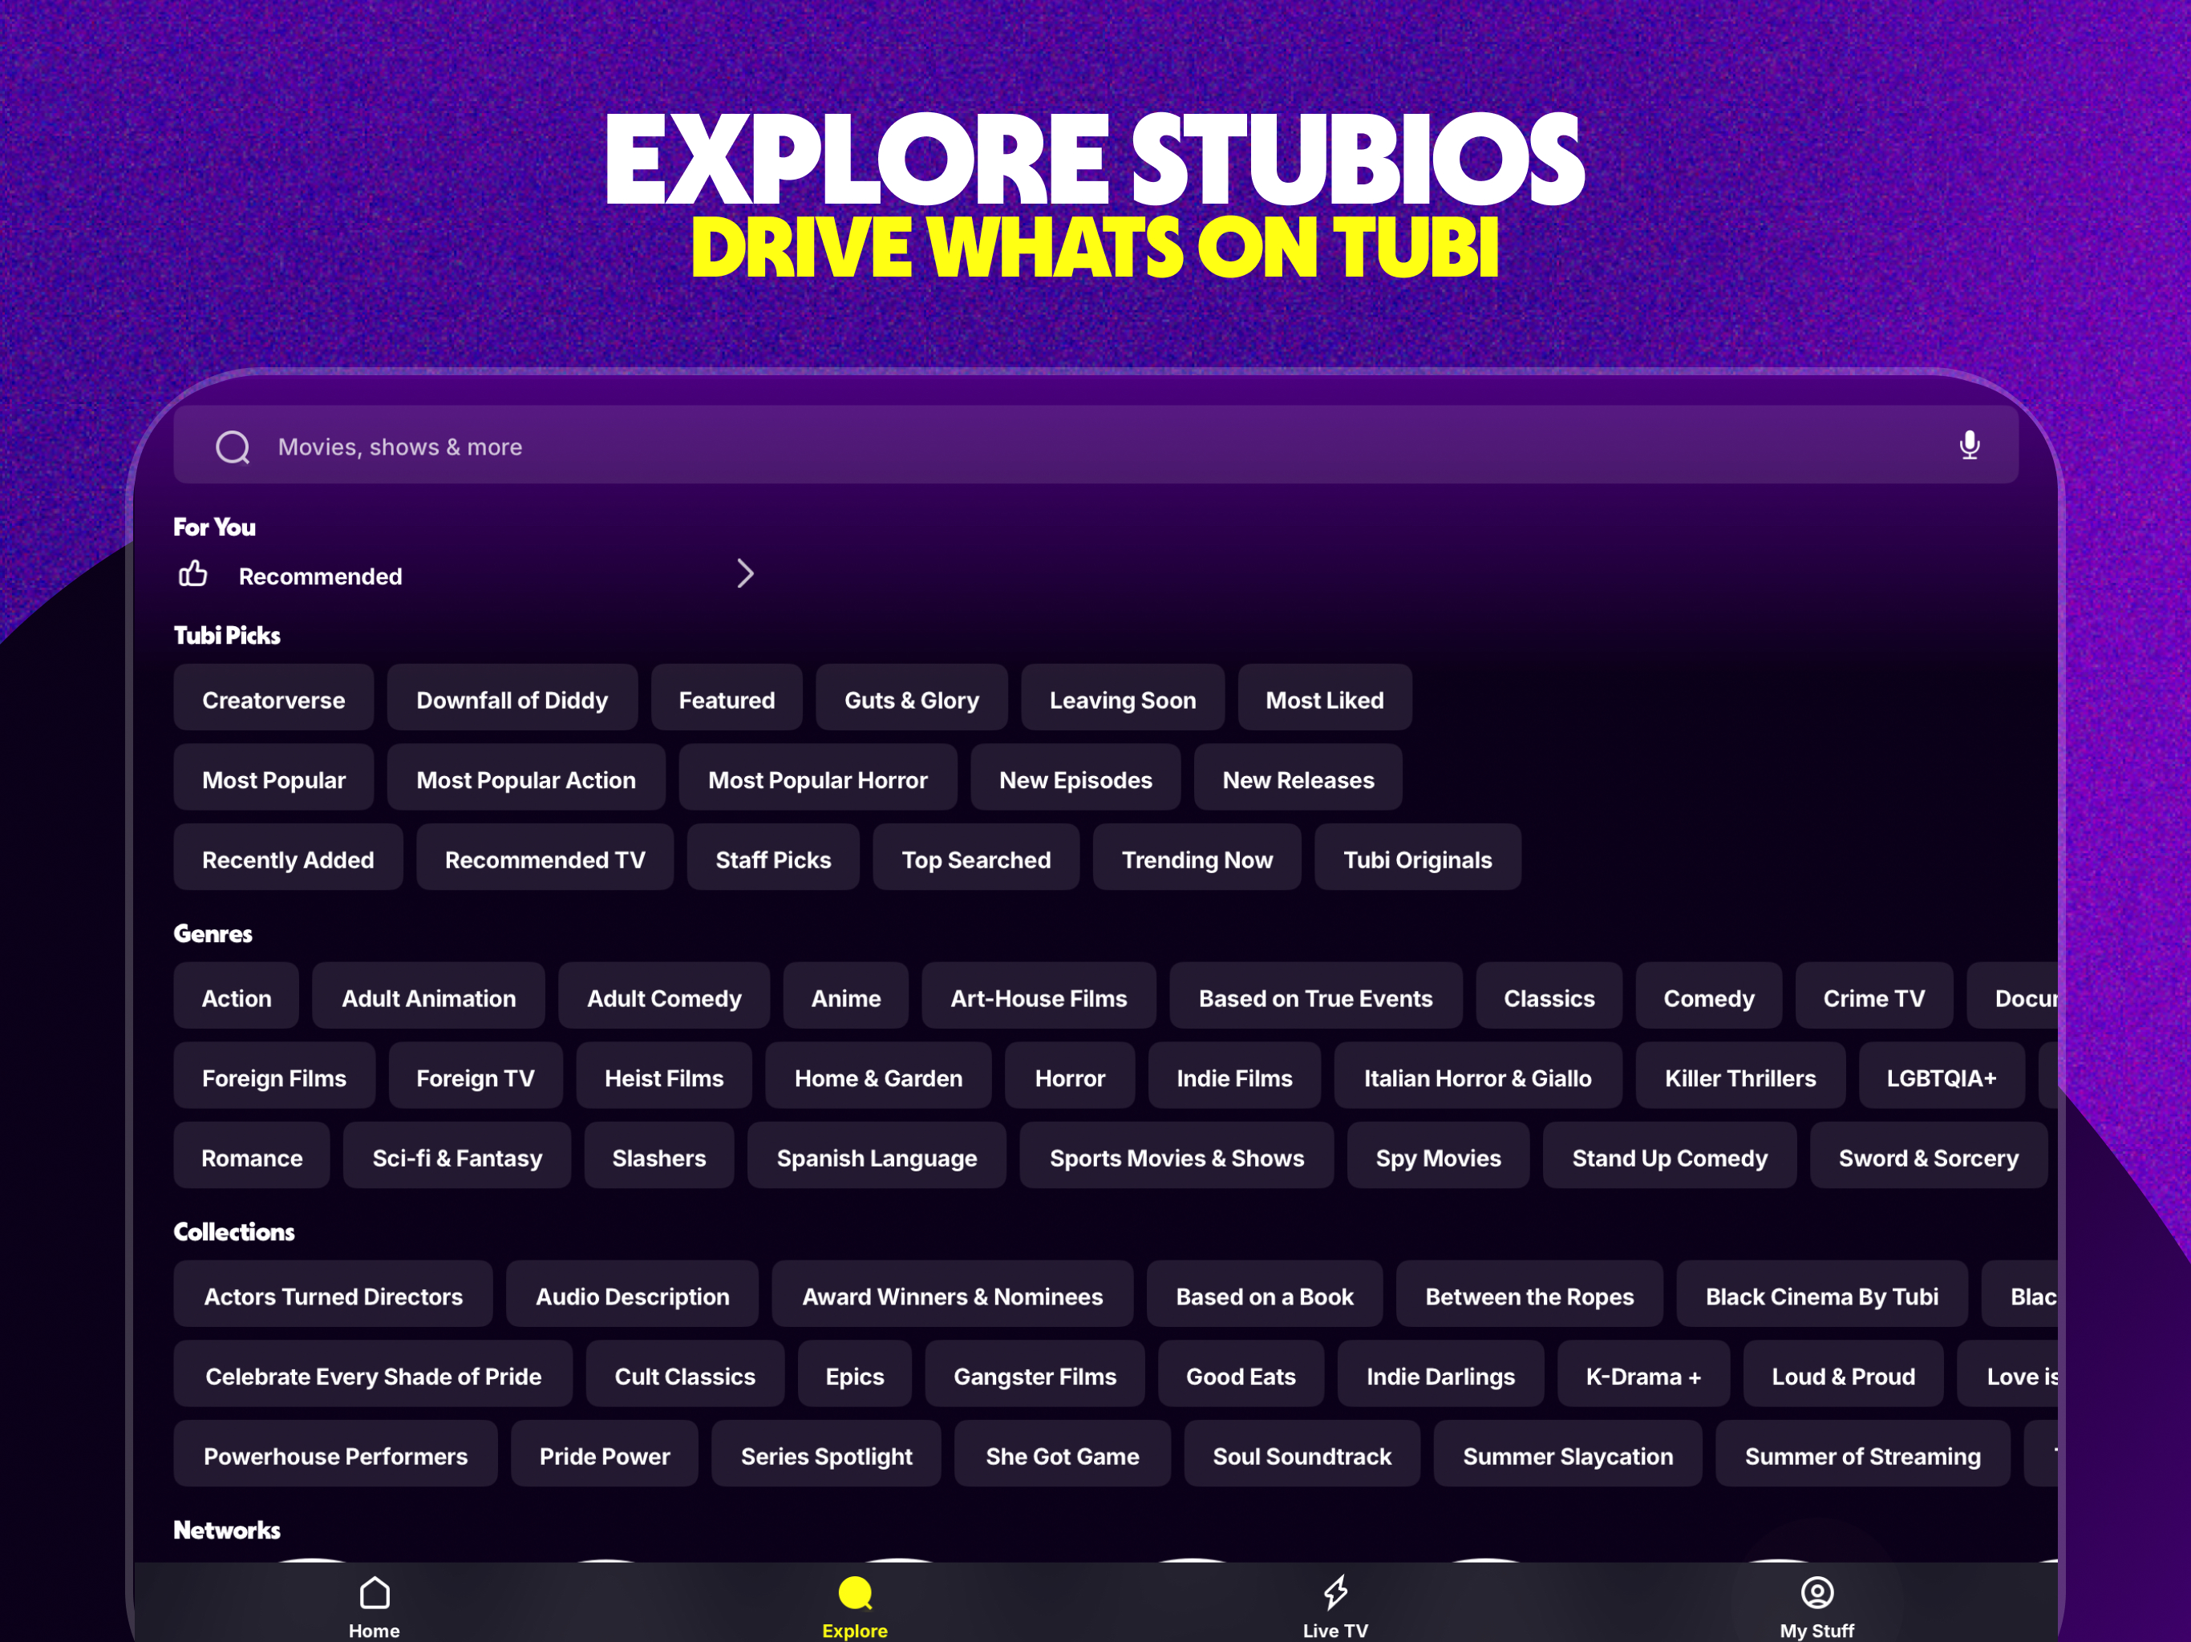2191x1642 pixels.
Task: Toggle the Anime genre chip
Action: pyautogui.click(x=845, y=997)
